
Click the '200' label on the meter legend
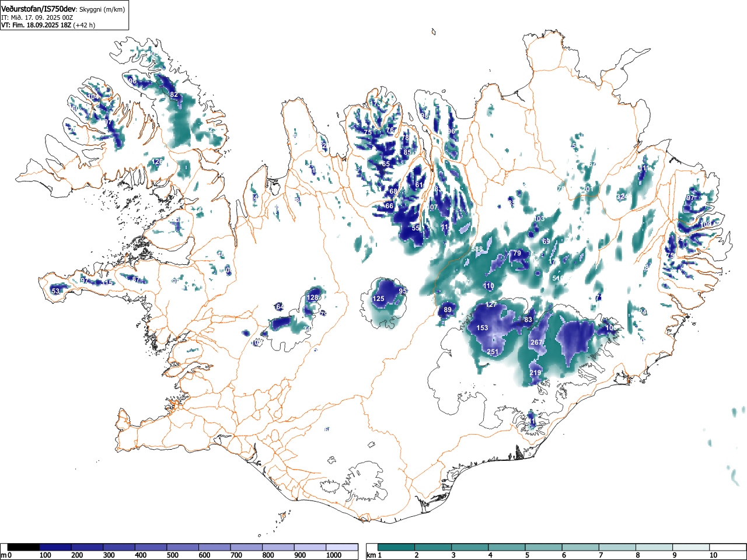pos(77,555)
